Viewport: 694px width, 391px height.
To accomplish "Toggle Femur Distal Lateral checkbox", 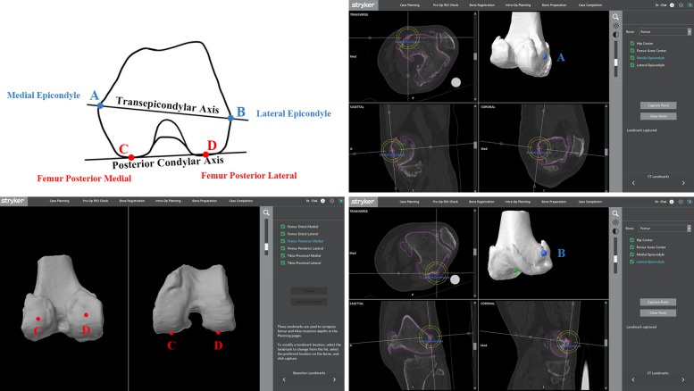I will 283,234.
